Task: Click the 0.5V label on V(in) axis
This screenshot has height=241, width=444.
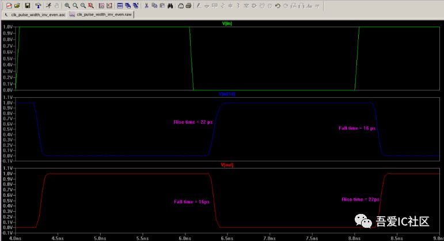Action: point(7,59)
